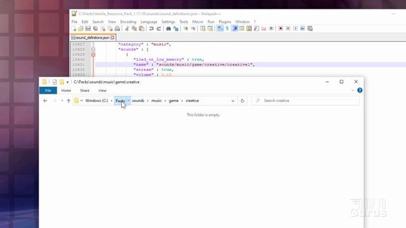The height and width of the screenshot is (228, 406).
Task: Expand the dropdown arrow next to Packs
Action: pos(128,101)
